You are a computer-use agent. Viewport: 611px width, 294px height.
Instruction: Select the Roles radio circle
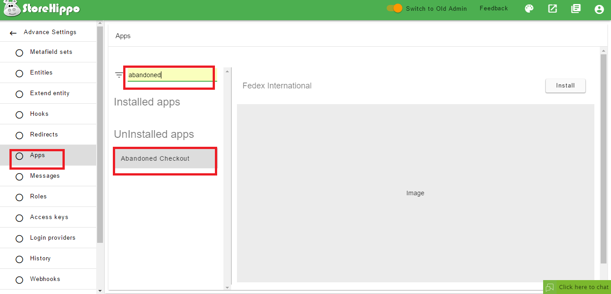tap(19, 197)
